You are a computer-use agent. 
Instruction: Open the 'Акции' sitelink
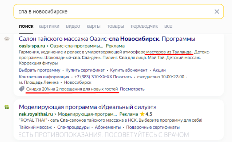[159, 70]
